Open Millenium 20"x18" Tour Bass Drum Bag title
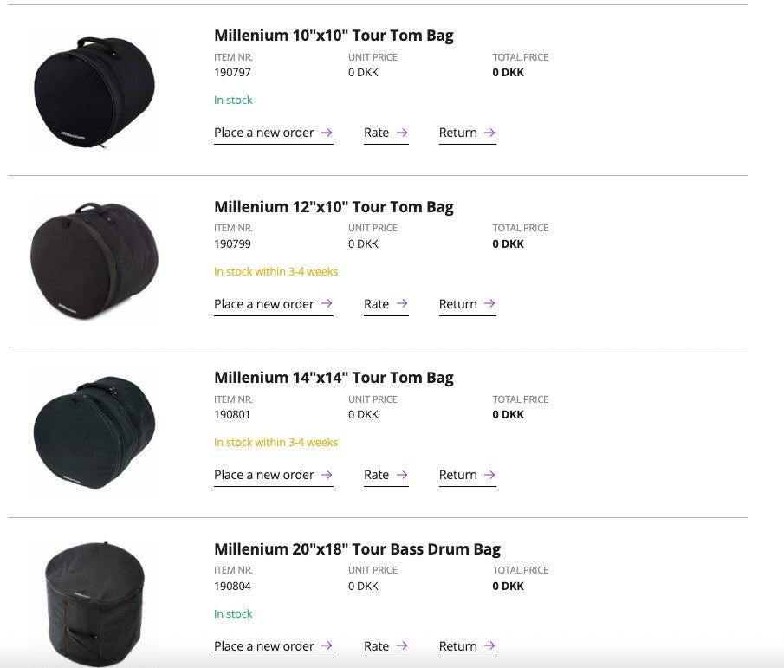Viewport: 784px width, 668px height. [x=357, y=549]
